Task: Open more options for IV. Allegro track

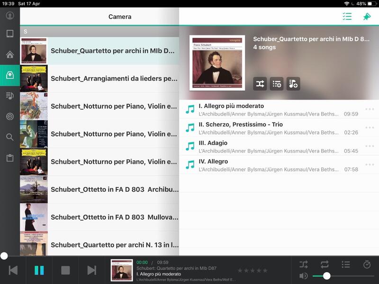Action: point(370,165)
